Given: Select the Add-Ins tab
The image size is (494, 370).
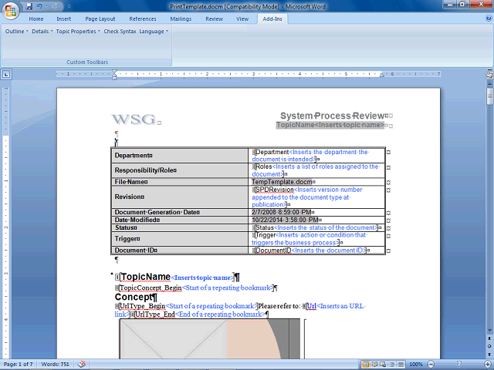Looking at the screenshot, I should [272, 18].
